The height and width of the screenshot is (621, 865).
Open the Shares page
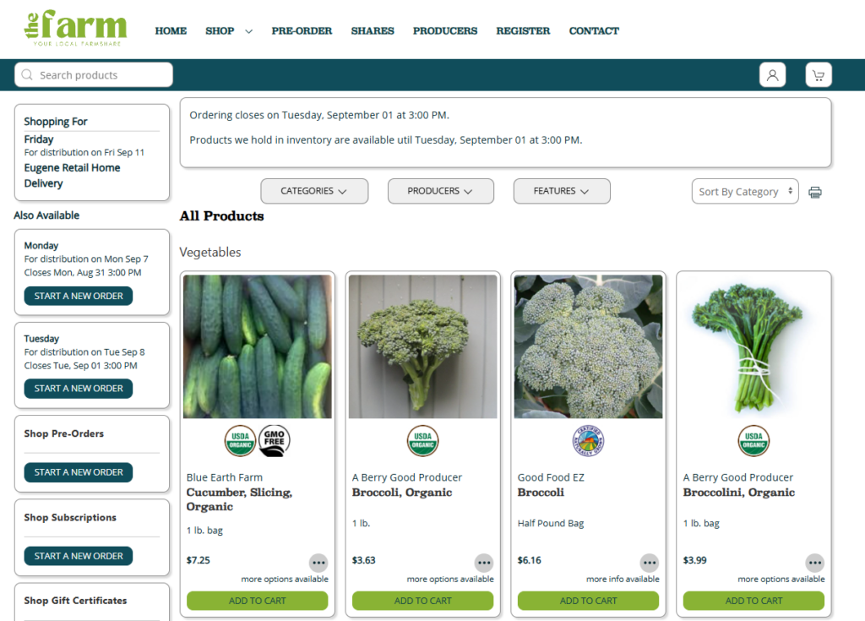[373, 31]
